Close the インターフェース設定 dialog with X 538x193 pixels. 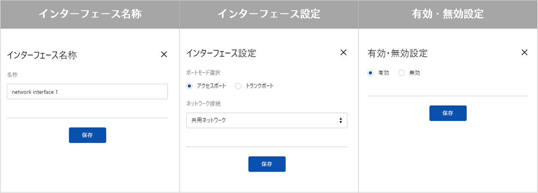coord(343,53)
